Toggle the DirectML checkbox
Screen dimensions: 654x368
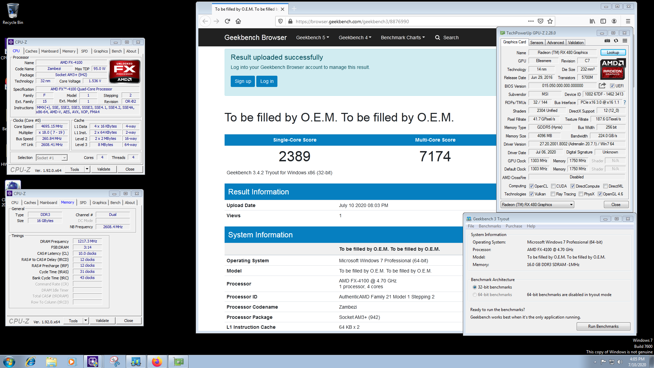606,186
